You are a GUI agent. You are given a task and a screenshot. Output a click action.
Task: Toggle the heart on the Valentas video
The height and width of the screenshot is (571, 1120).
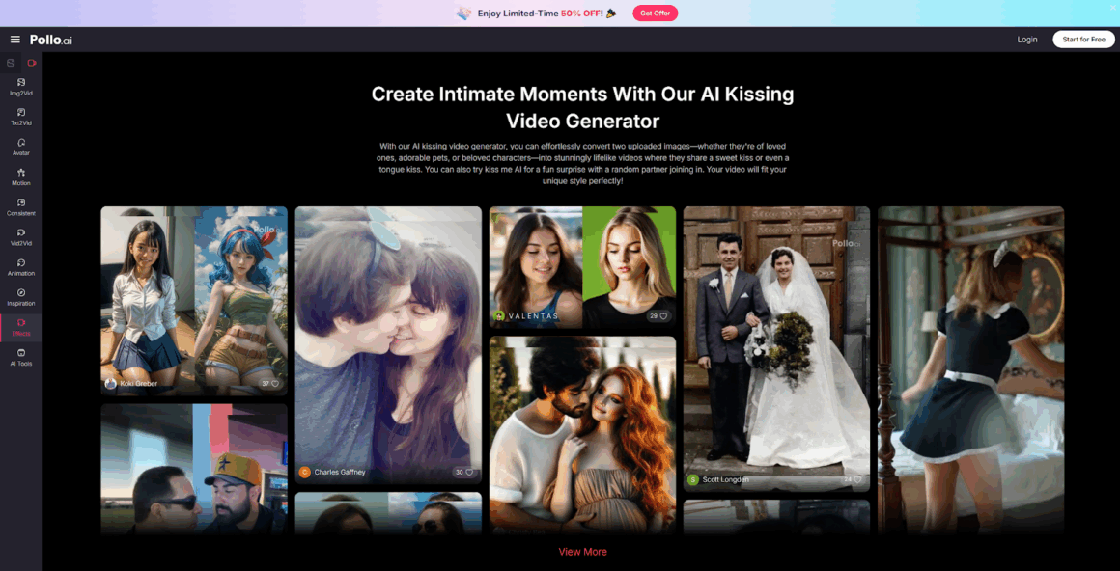click(x=663, y=316)
